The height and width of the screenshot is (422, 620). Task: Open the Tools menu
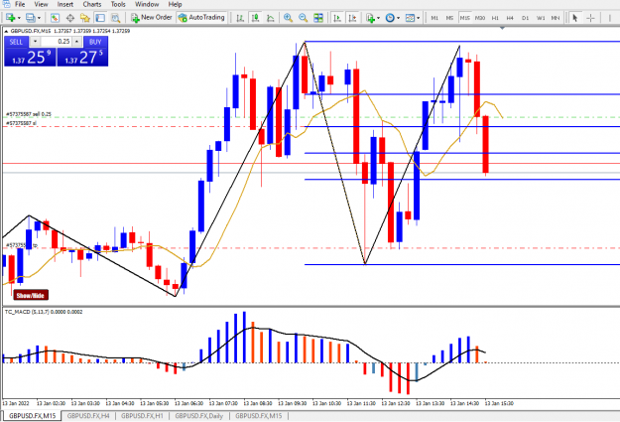(x=118, y=4)
